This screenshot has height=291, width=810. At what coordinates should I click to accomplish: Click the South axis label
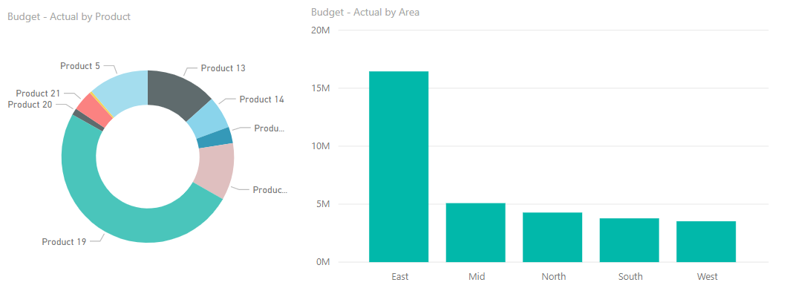pyautogui.click(x=630, y=277)
